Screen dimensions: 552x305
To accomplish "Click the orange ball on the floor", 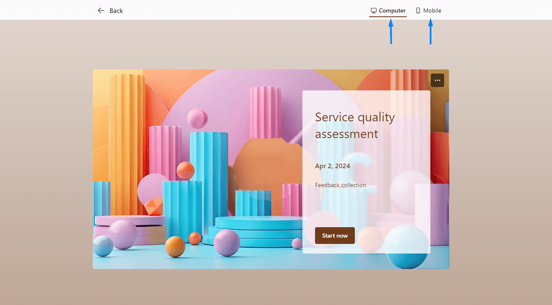I will point(175,246).
